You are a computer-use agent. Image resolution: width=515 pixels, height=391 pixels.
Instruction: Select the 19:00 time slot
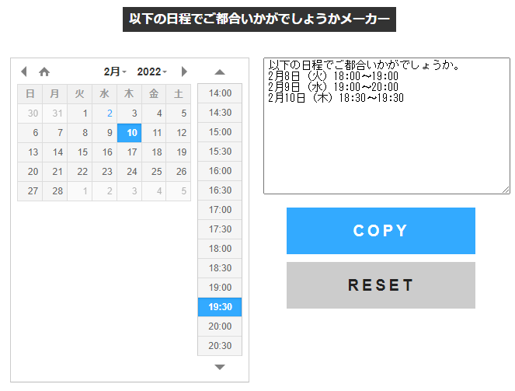pyautogui.click(x=220, y=287)
